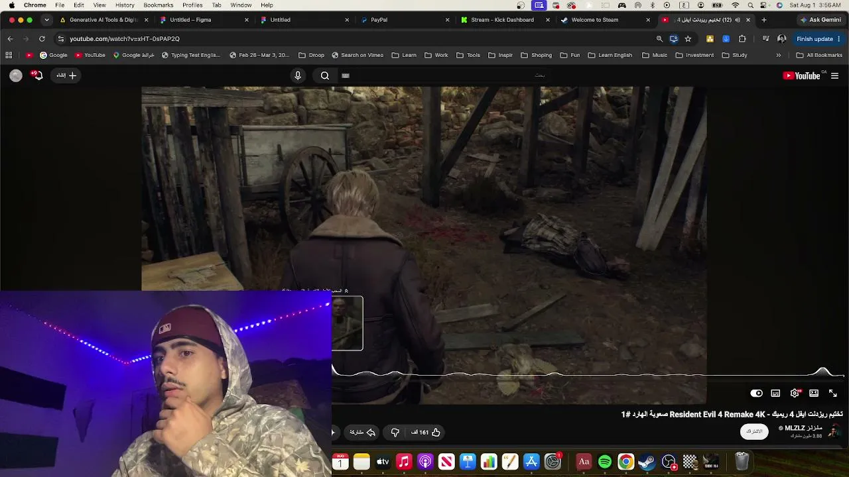Show more bookmarks with the chevron

coord(778,55)
